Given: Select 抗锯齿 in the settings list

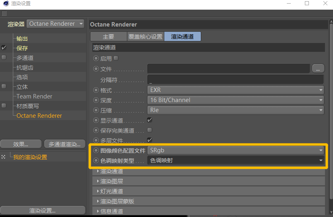Looking at the screenshot, I should point(25,68).
